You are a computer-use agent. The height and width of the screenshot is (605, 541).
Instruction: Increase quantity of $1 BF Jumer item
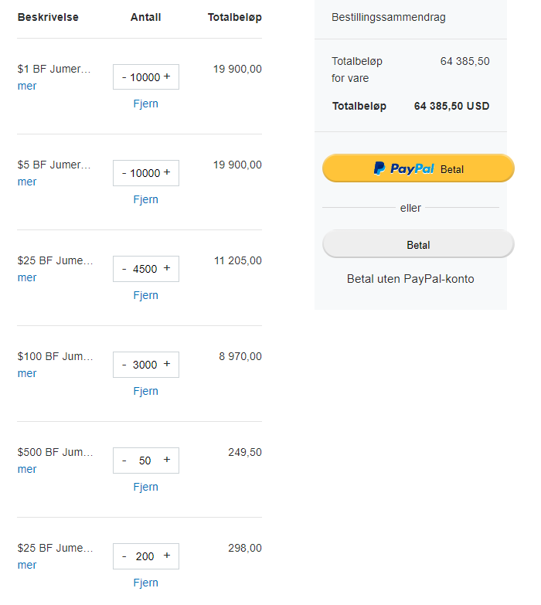point(167,76)
